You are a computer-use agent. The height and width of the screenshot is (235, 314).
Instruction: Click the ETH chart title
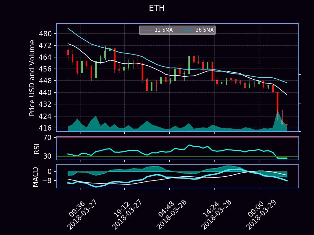157,8
